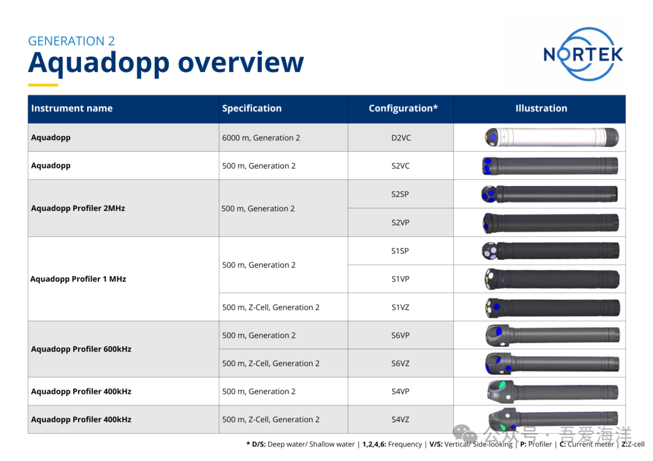Click the S6VZ instrument illustration
Image resolution: width=653 pixels, height=461 pixels.
tap(552, 363)
